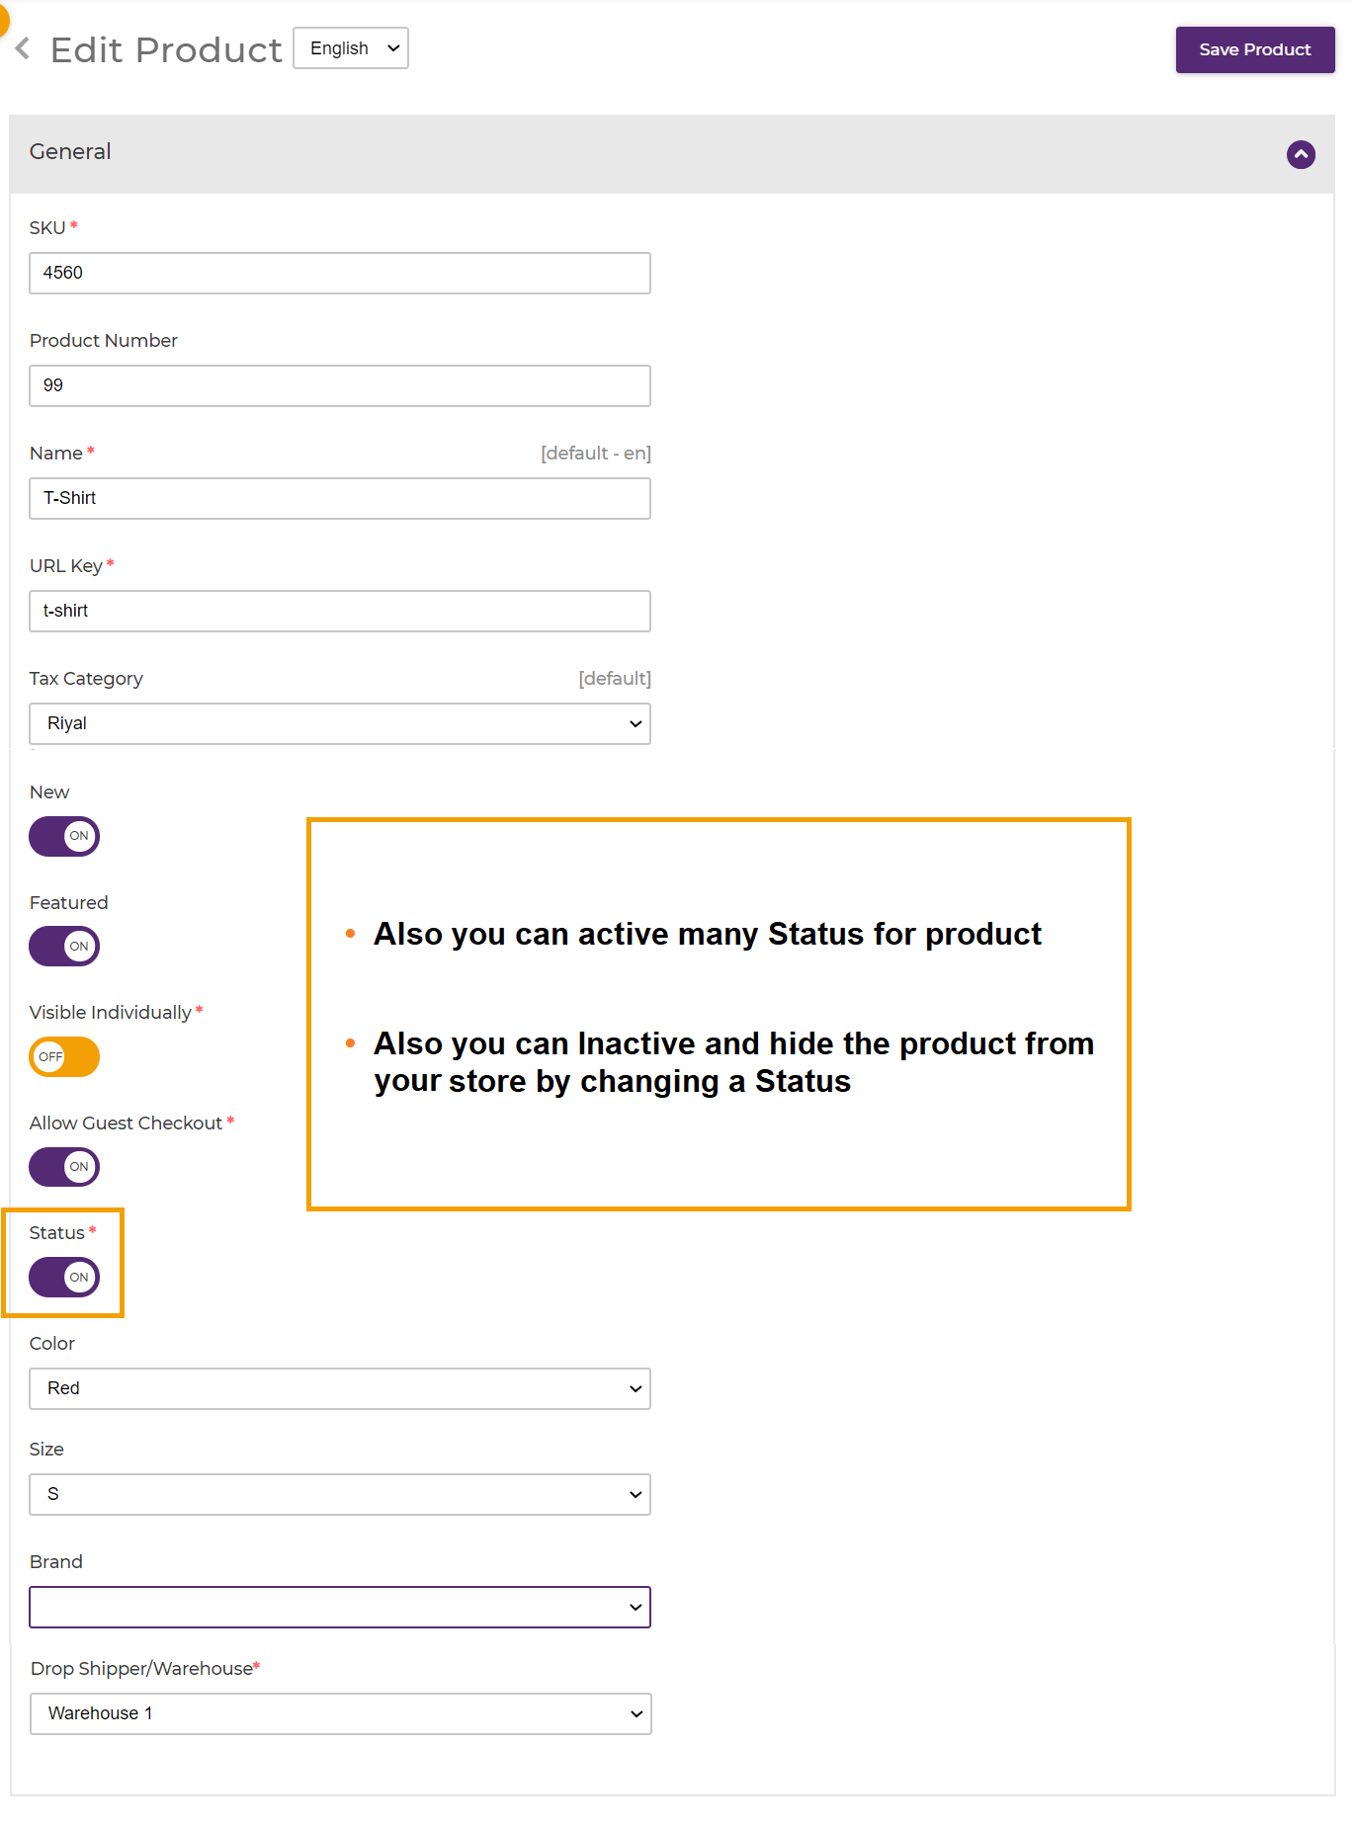Open the Color dropdown showing Red

[339, 1388]
